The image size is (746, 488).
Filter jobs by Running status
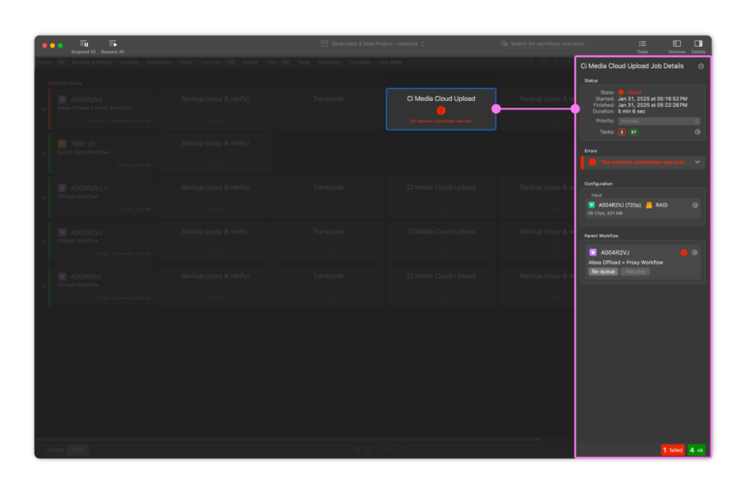point(130,62)
